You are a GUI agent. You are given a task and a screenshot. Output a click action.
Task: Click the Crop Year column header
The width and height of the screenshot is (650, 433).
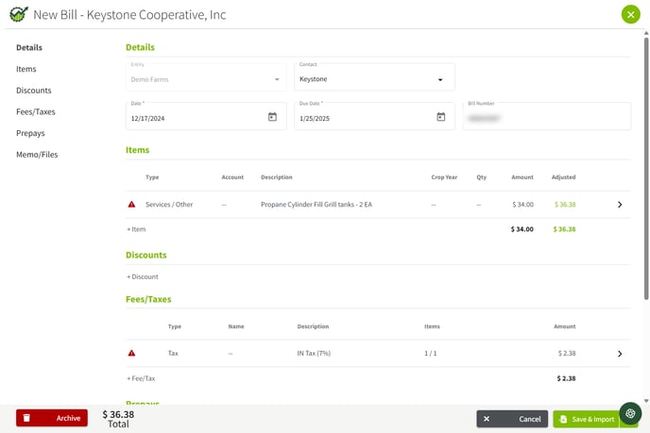pyautogui.click(x=444, y=177)
